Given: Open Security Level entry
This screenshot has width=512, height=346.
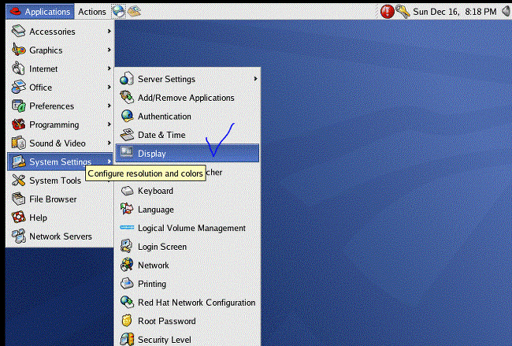Looking at the screenshot, I should click(x=187, y=338).
